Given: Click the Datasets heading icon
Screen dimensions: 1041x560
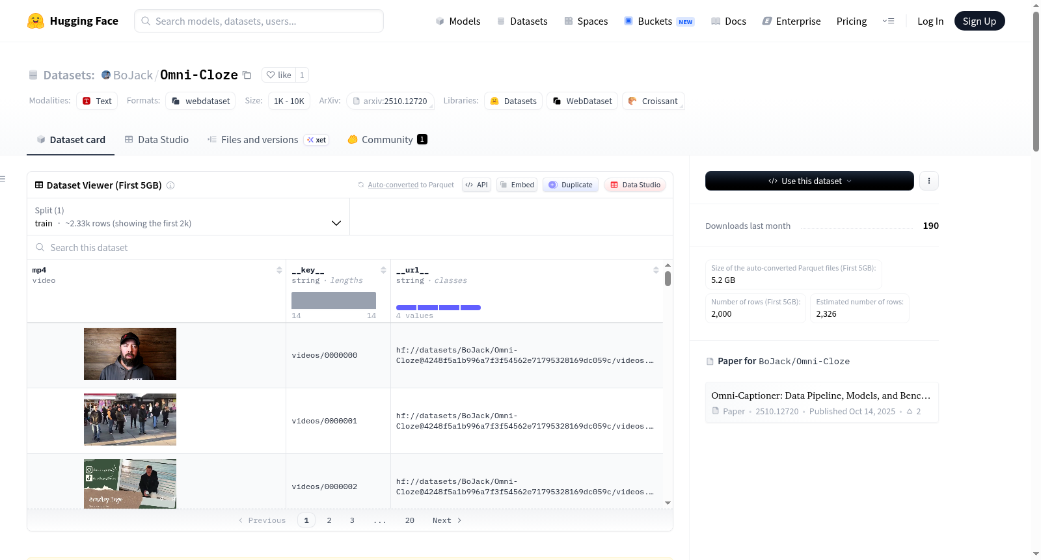Looking at the screenshot, I should click(x=33, y=75).
